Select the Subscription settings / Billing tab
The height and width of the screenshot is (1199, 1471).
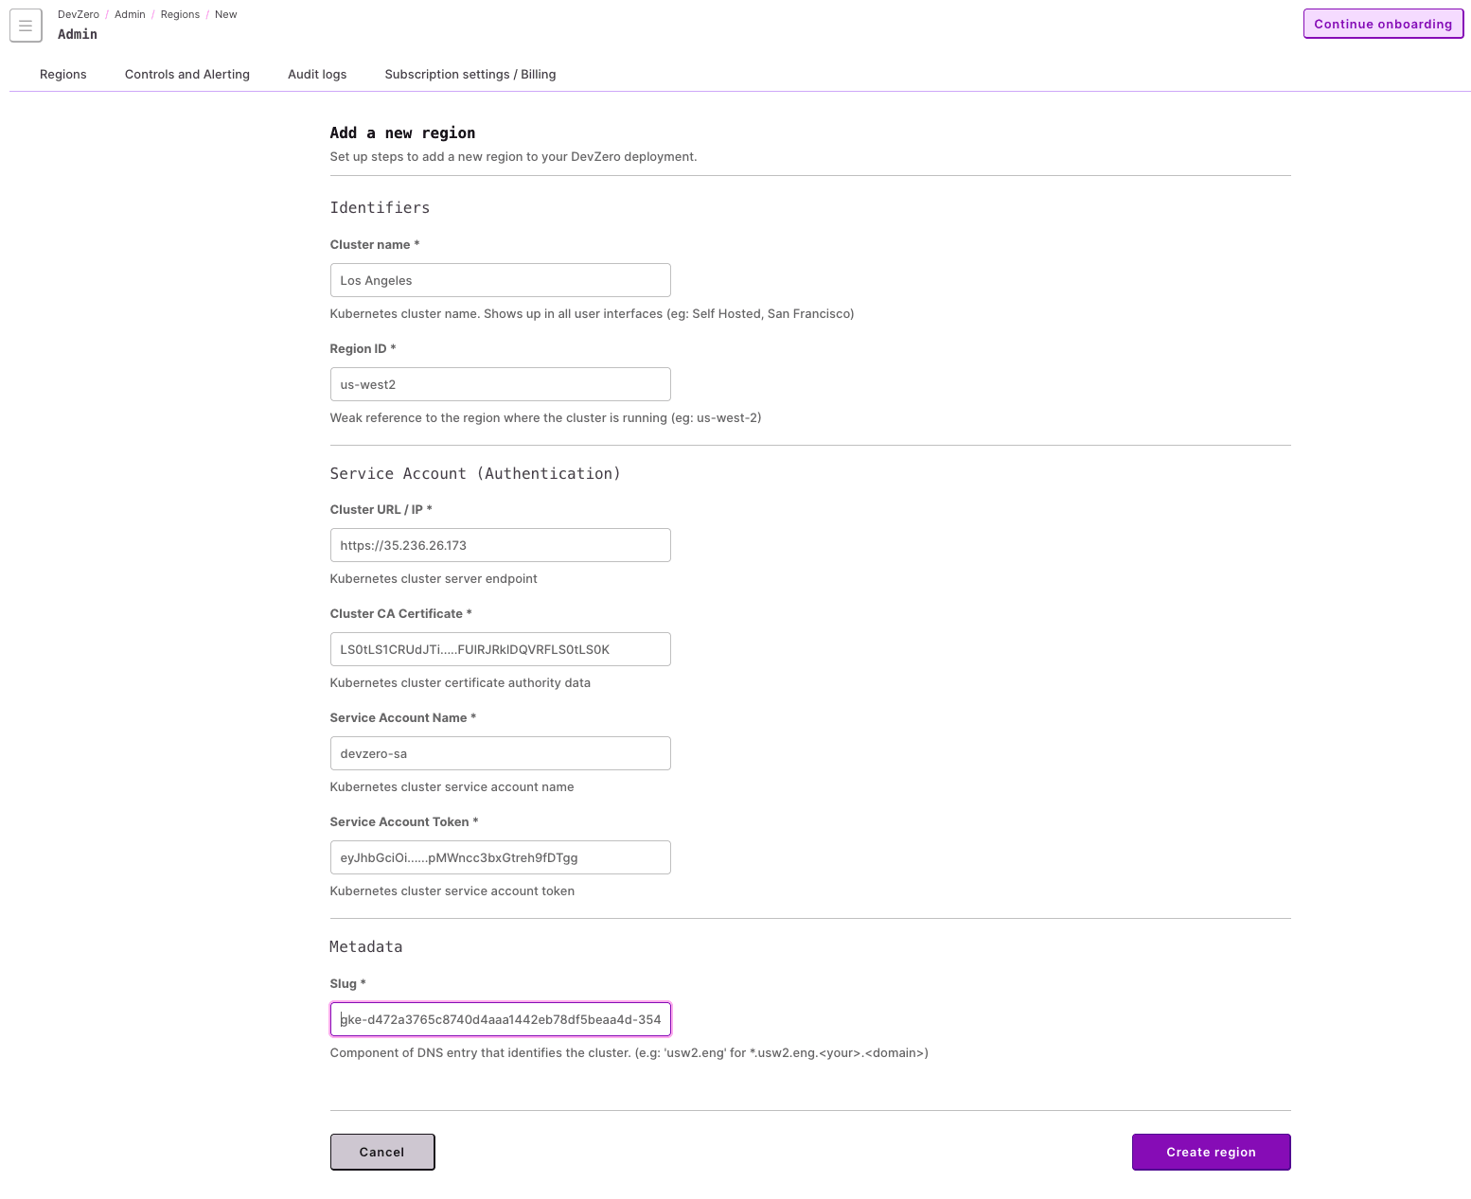point(470,74)
